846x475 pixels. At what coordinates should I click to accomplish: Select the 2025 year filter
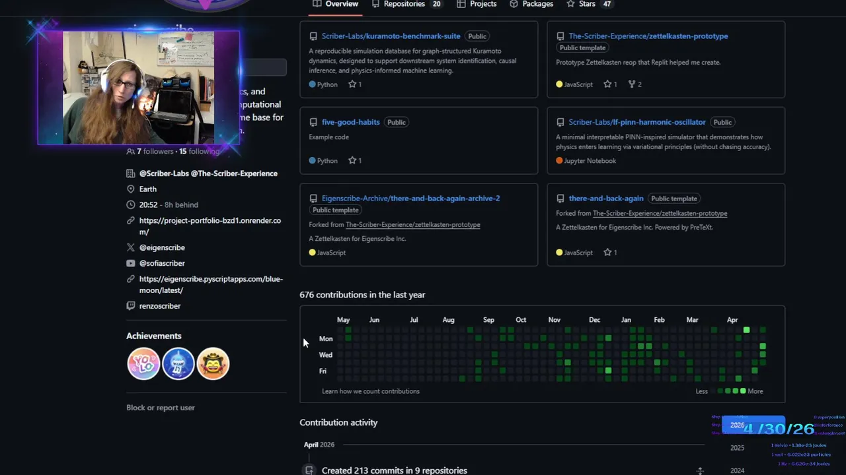click(x=737, y=448)
